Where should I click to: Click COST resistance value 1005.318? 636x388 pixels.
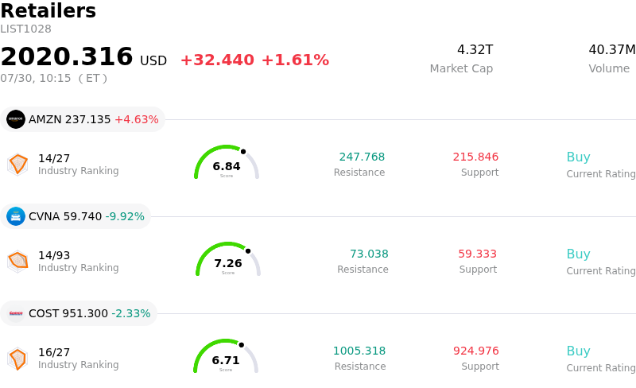pyautogui.click(x=359, y=351)
